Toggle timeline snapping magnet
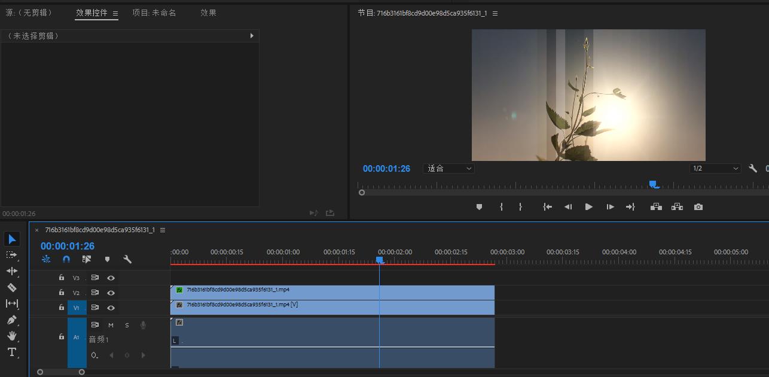This screenshot has width=769, height=377. [66, 259]
